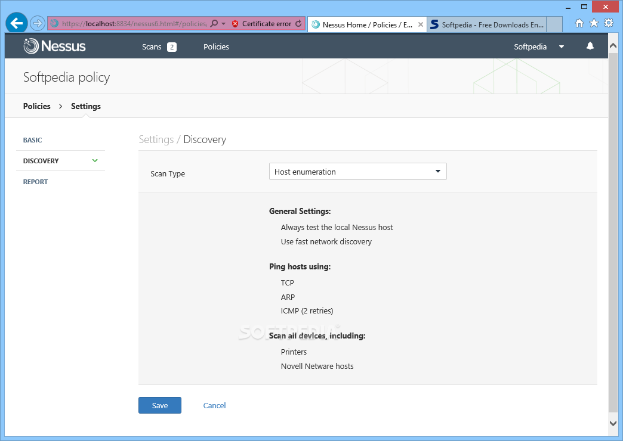This screenshot has height=441, width=623.
Task: Open the Scans menu
Action: pyautogui.click(x=152, y=47)
